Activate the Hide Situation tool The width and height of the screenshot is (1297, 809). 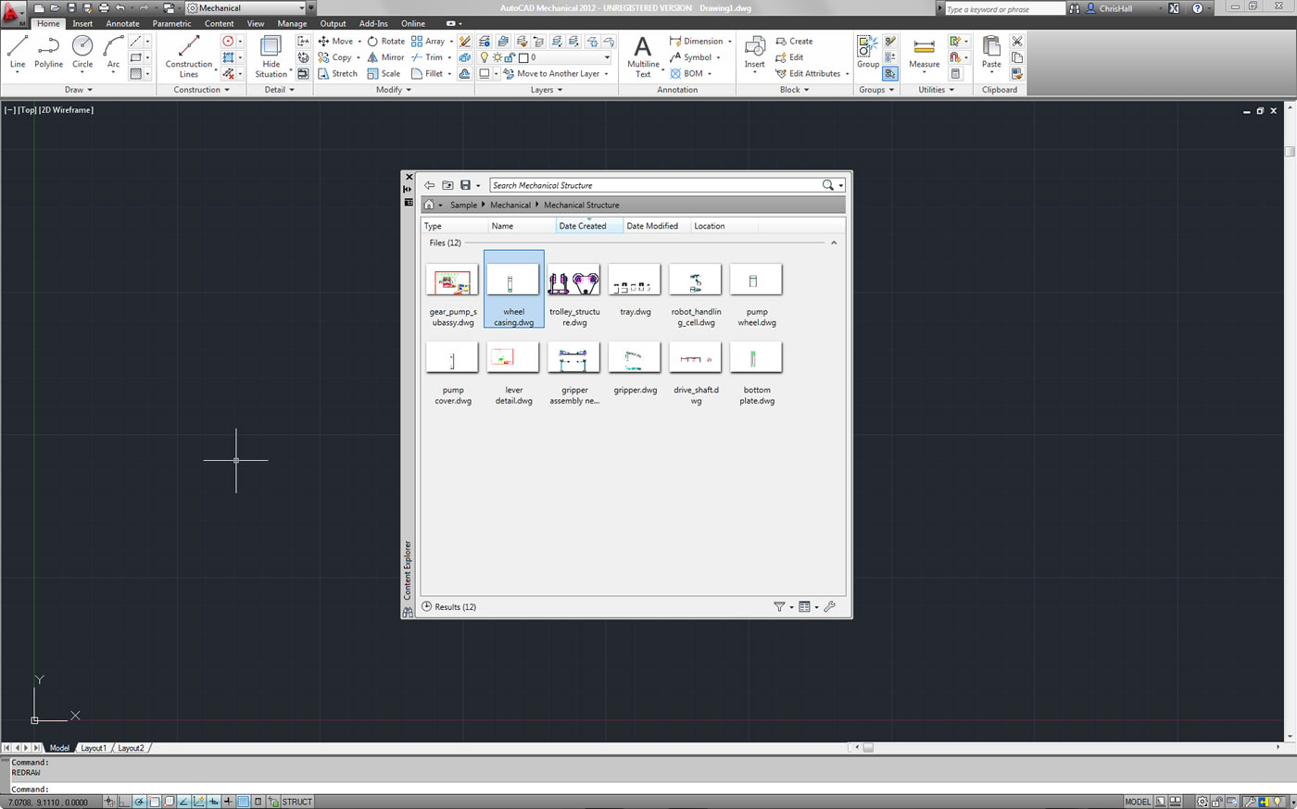[271, 56]
